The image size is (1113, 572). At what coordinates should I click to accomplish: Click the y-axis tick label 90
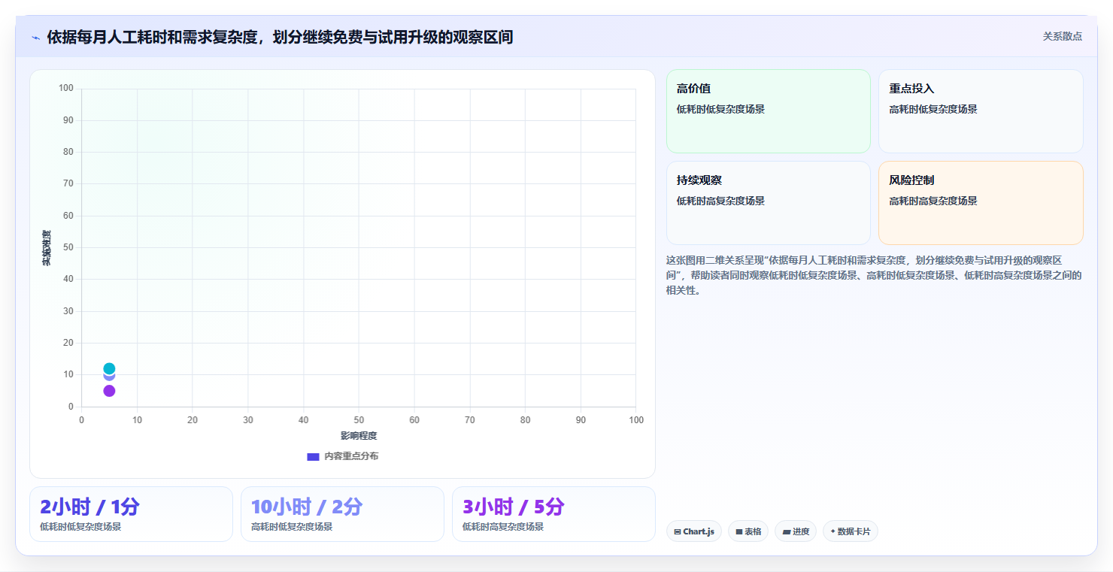click(x=68, y=120)
